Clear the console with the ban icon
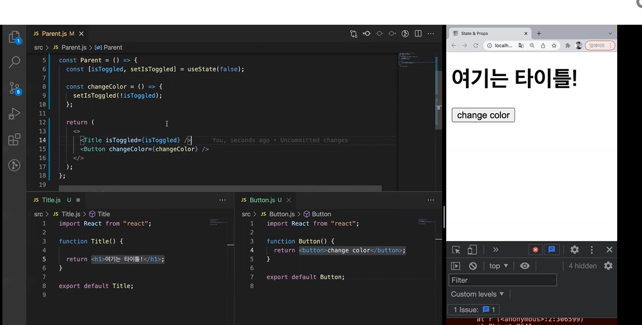This screenshot has width=642, height=325. point(473,266)
